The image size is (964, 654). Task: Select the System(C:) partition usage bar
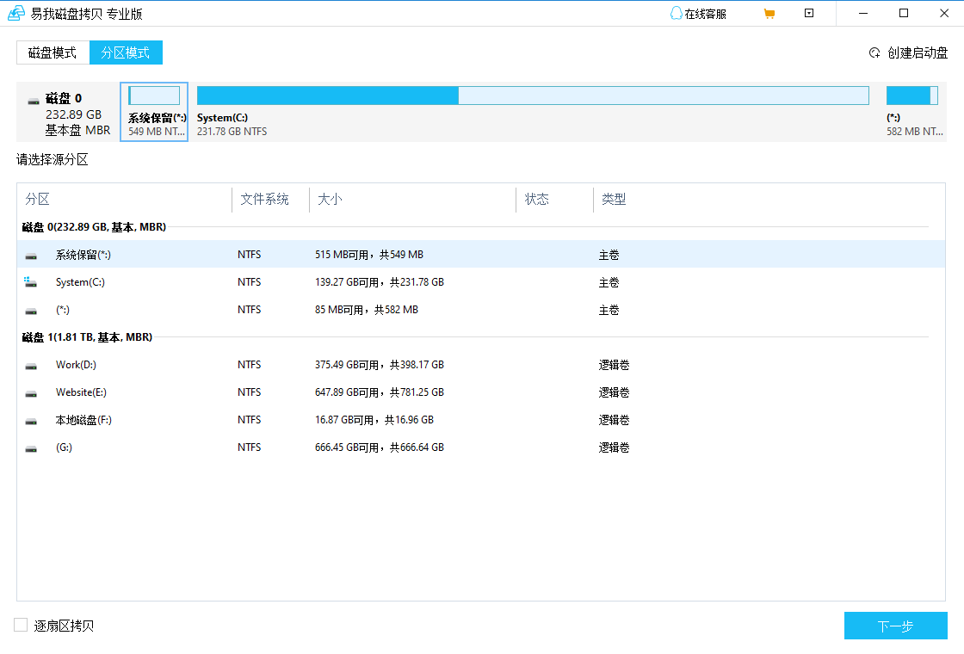(533, 96)
